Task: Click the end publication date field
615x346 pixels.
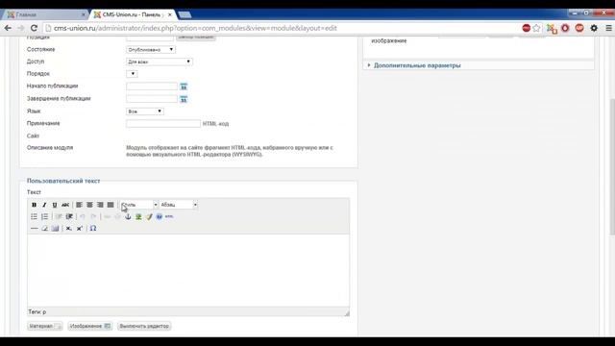Action: tap(152, 99)
